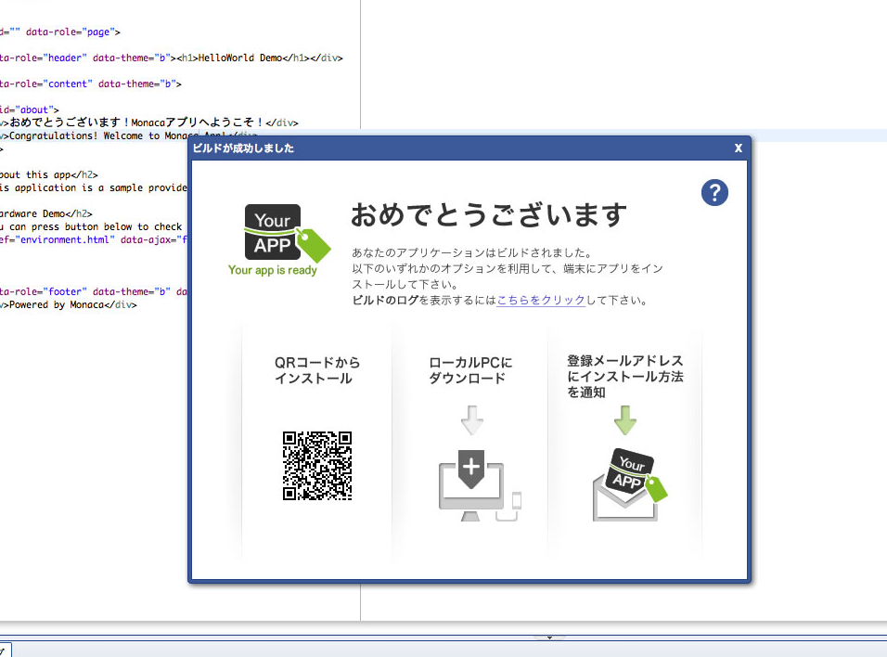Click the HelloWorld Demo header code line

(x=176, y=58)
